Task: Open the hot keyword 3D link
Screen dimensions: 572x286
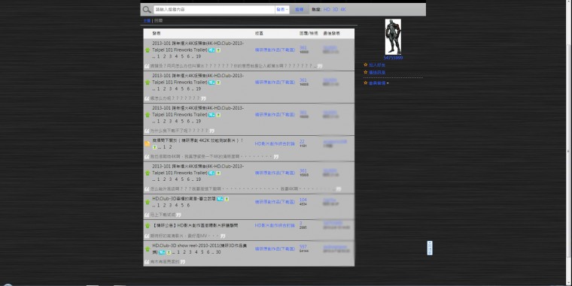Action: (335, 10)
